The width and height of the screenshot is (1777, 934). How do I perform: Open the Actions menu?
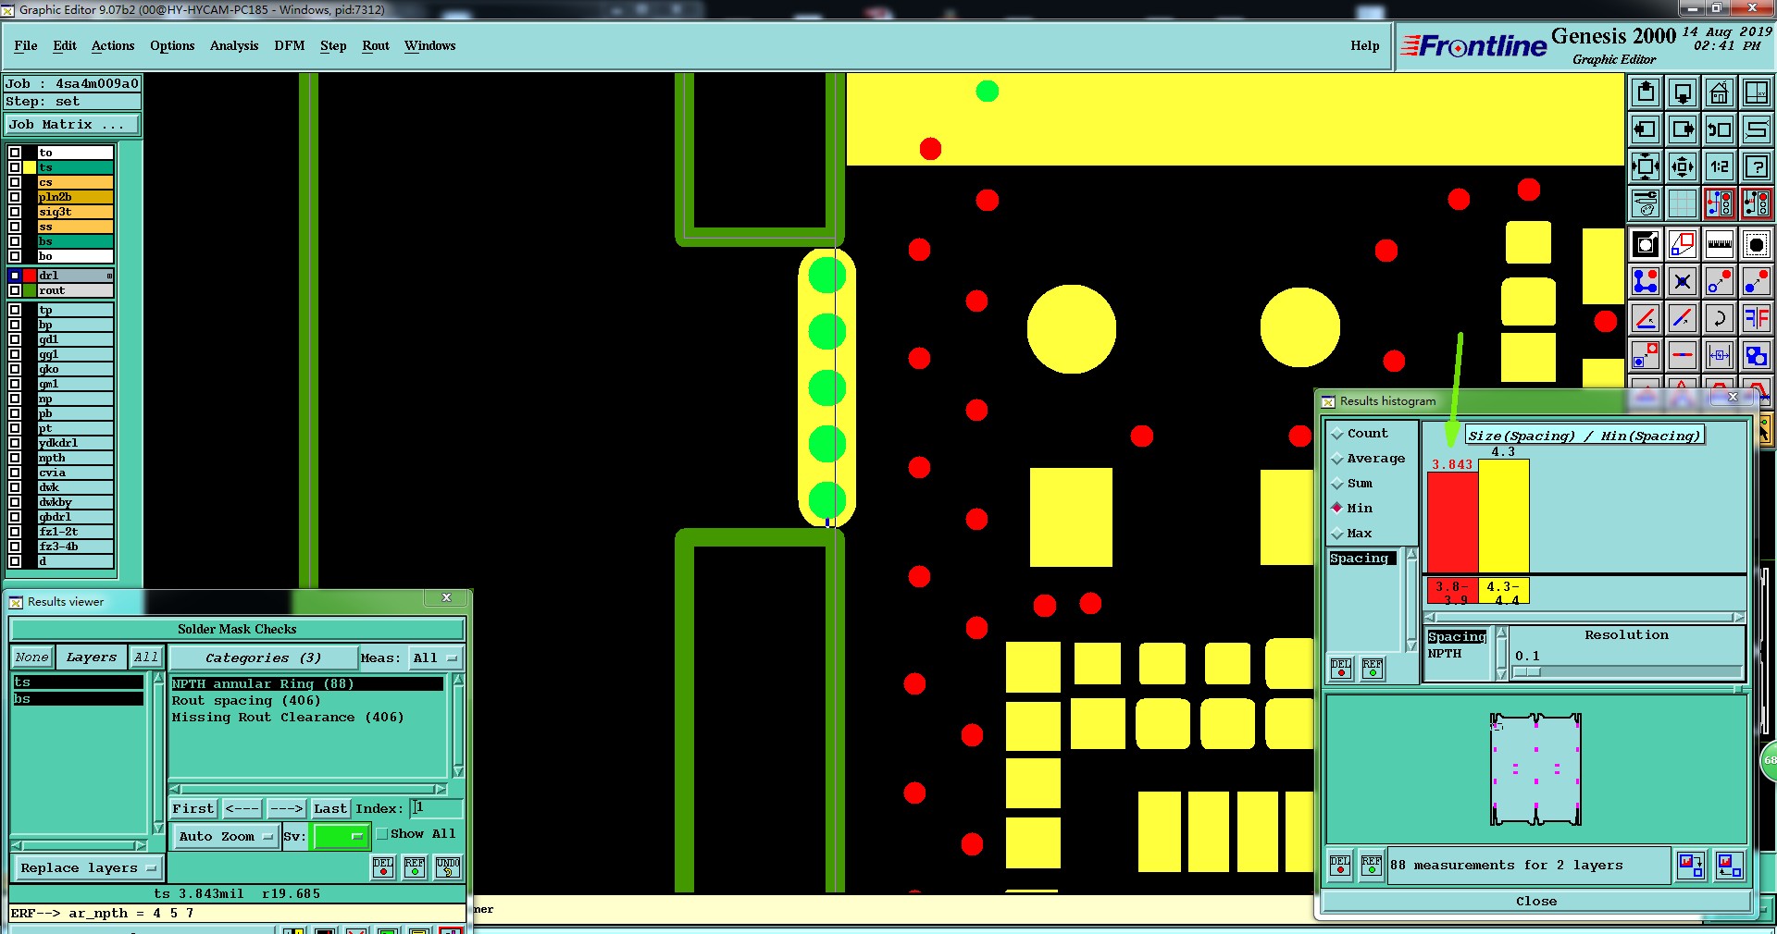pos(113,45)
